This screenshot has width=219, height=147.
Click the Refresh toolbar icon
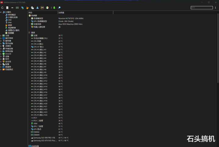pos(2,8)
